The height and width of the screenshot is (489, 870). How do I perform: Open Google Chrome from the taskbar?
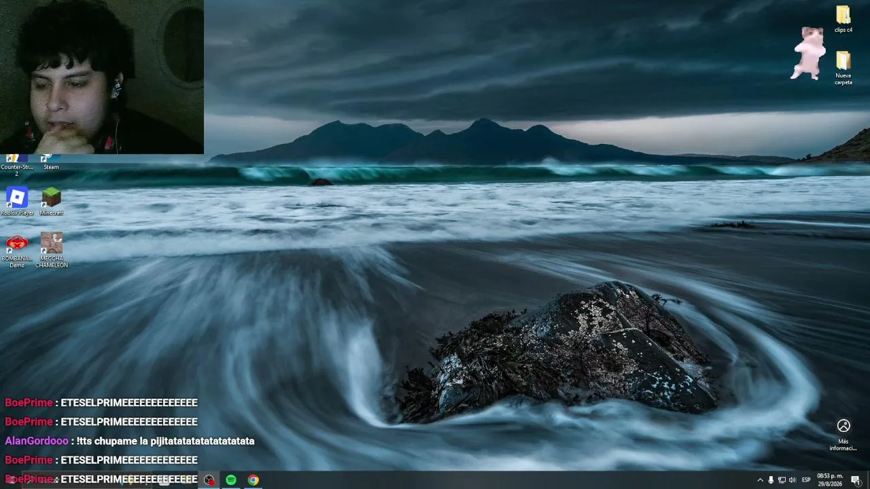pyautogui.click(x=253, y=480)
